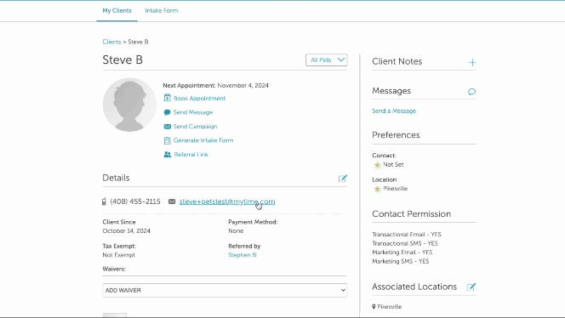This screenshot has height=318, width=565.
Task: Click the star icon next to Pikesville
Action: (x=377, y=189)
